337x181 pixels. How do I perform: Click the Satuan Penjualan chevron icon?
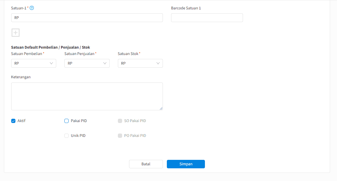click(x=105, y=63)
